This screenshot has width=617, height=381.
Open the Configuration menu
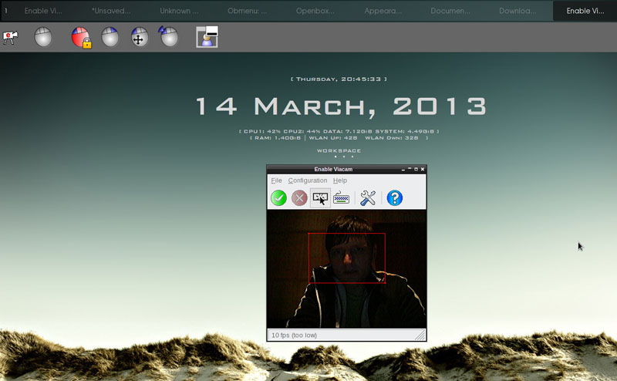pyautogui.click(x=307, y=180)
